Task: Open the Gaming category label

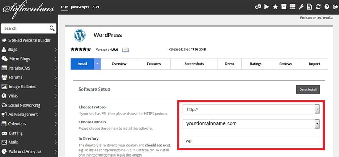Action: pyautogui.click(x=16, y=133)
